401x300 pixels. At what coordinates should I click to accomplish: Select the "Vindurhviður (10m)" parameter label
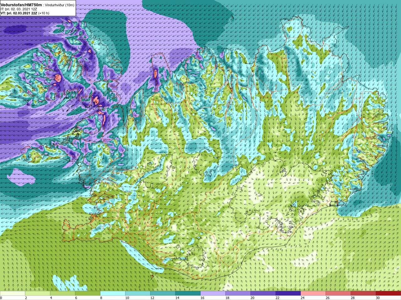[60, 5]
